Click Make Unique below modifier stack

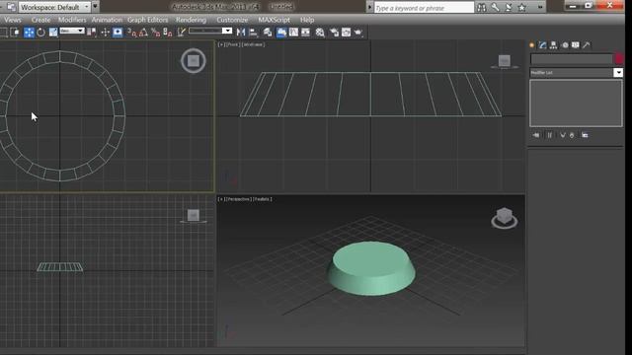click(x=563, y=135)
